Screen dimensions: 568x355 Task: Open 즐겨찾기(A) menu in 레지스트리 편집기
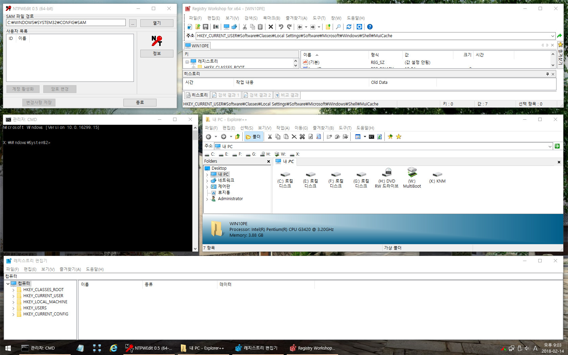(70, 269)
